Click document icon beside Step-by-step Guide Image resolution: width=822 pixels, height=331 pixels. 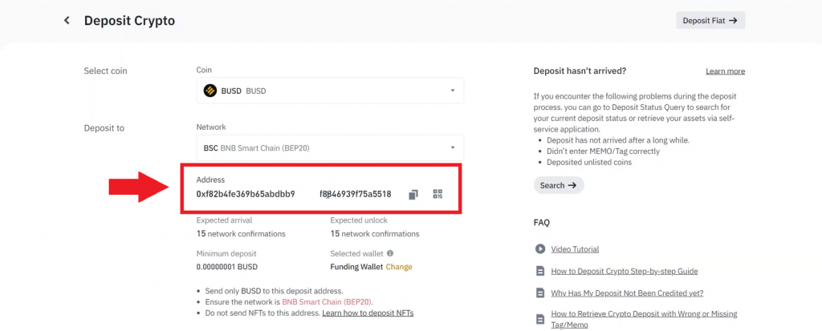(x=540, y=272)
